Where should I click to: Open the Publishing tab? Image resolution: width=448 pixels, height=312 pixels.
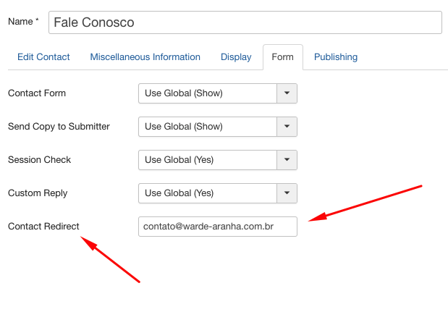(336, 57)
